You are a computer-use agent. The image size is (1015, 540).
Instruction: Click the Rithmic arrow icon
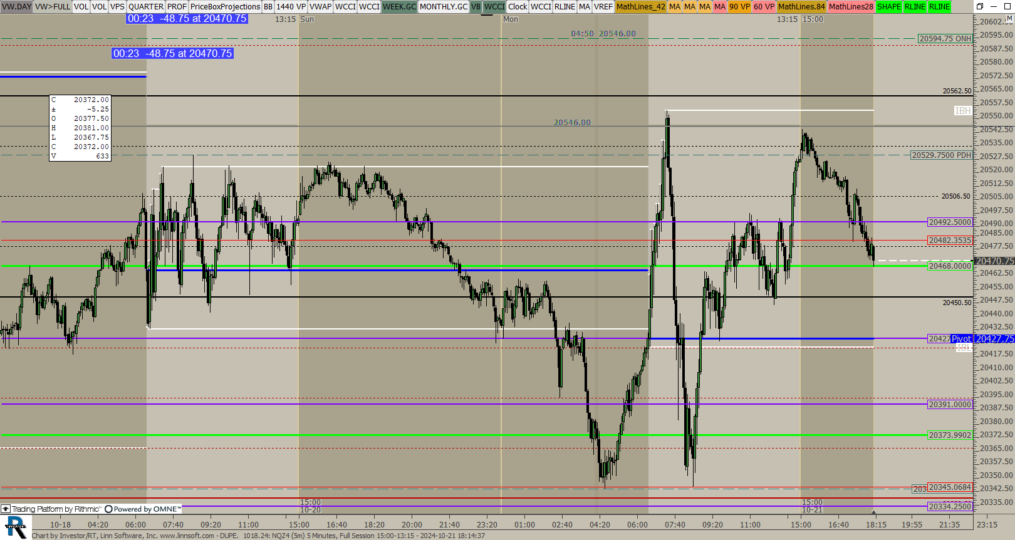pos(6,509)
